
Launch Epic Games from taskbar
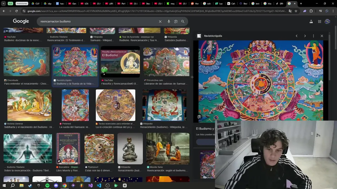click(39, 186)
